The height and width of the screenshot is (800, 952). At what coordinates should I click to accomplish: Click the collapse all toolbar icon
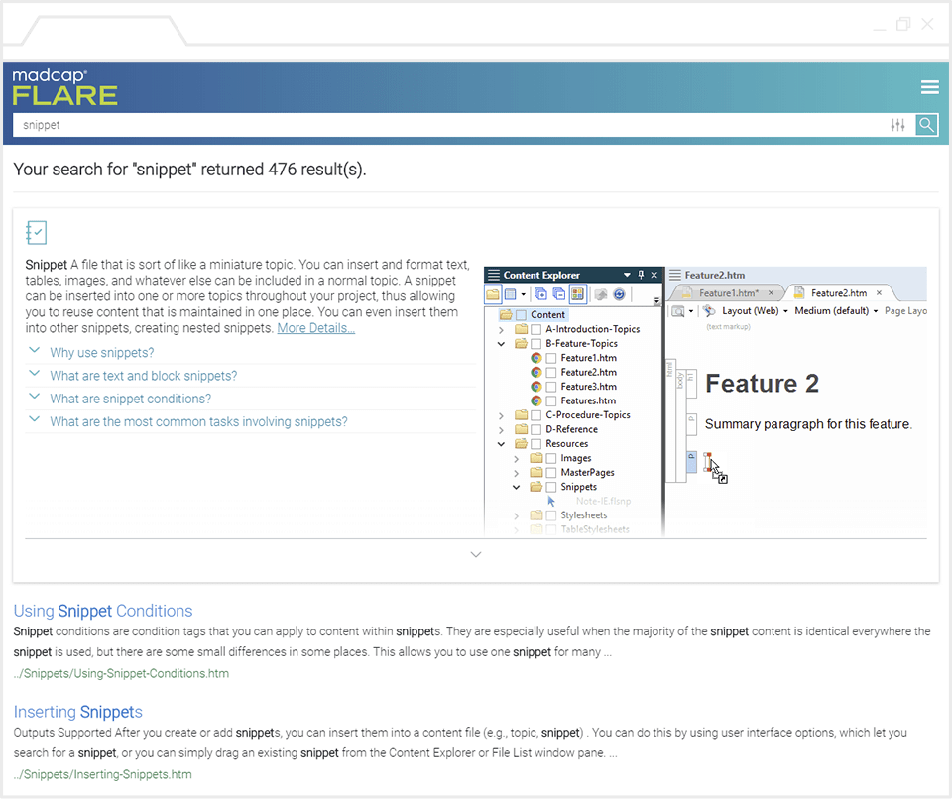pos(558,294)
